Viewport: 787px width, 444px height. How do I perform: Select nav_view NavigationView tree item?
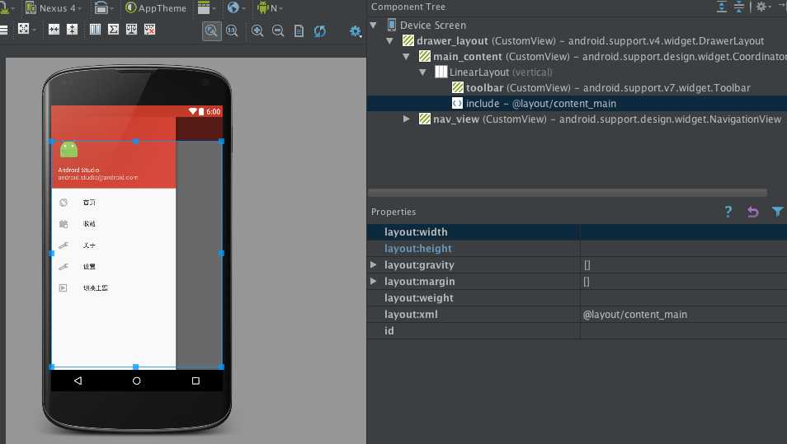click(601, 119)
